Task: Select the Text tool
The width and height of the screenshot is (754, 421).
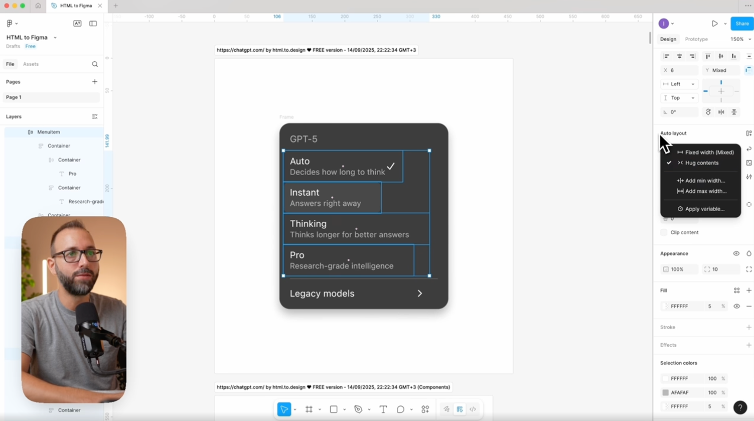Action: (x=383, y=409)
